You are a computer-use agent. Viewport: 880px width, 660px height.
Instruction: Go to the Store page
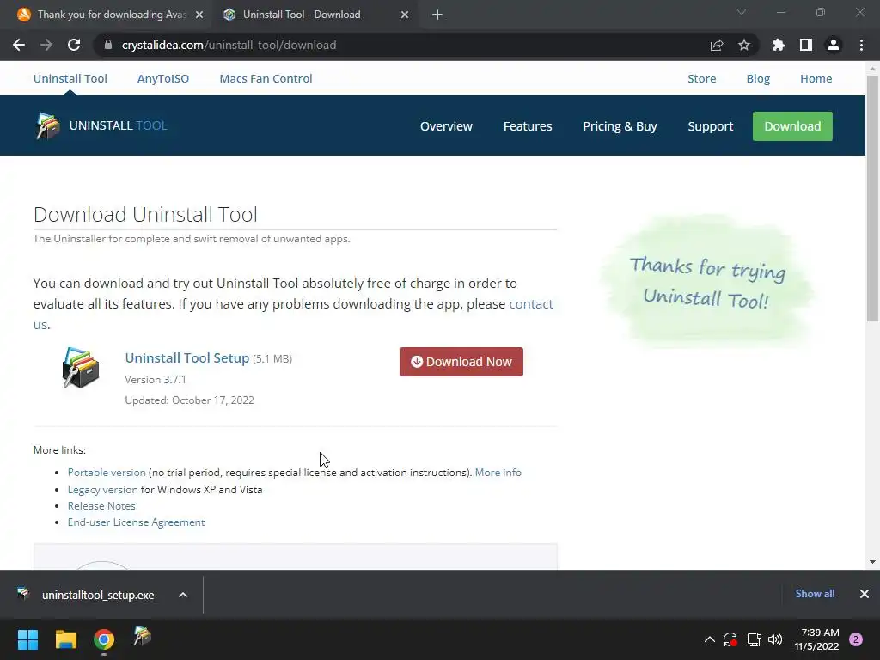point(702,78)
